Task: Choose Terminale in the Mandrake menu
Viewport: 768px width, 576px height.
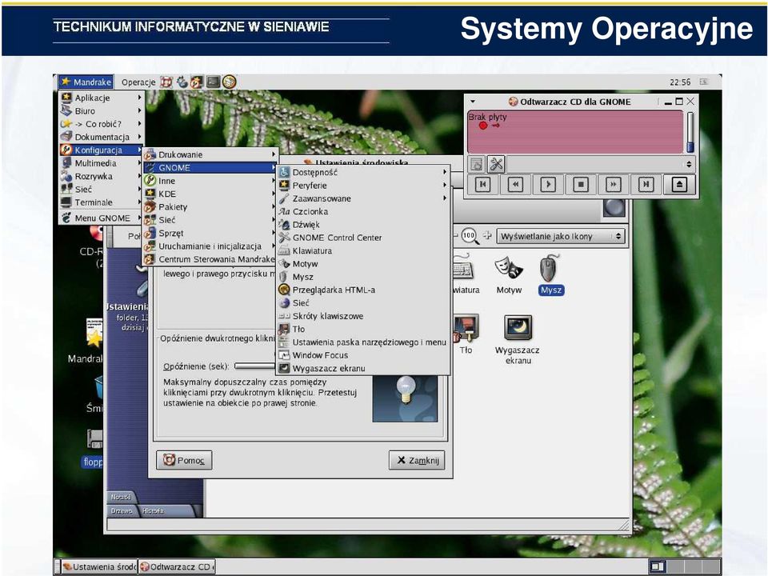Action: (x=102, y=202)
